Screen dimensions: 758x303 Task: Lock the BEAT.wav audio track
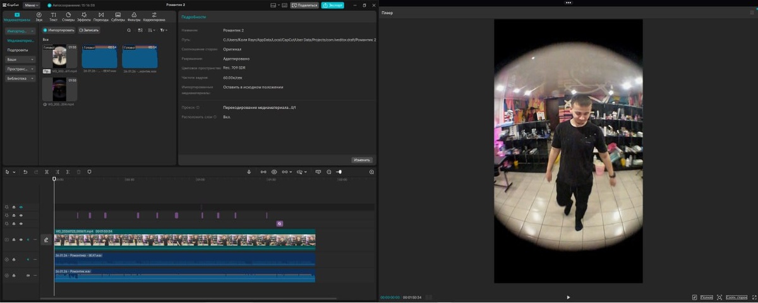[14, 259]
